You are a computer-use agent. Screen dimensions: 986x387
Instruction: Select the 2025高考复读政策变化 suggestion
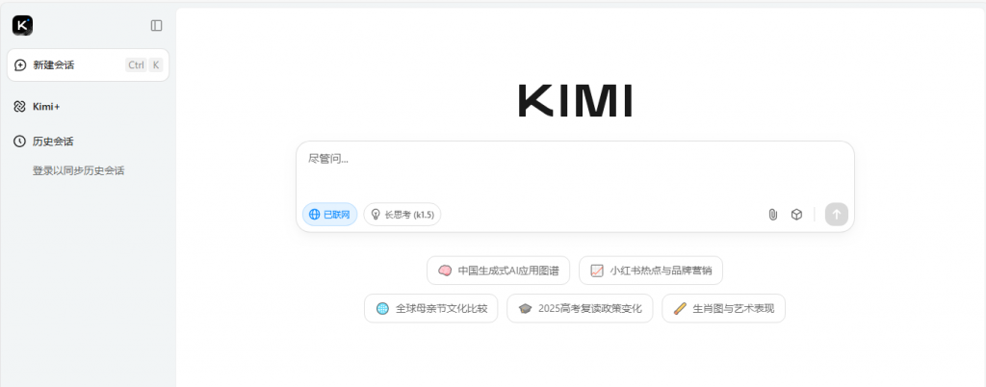click(x=580, y=308)
